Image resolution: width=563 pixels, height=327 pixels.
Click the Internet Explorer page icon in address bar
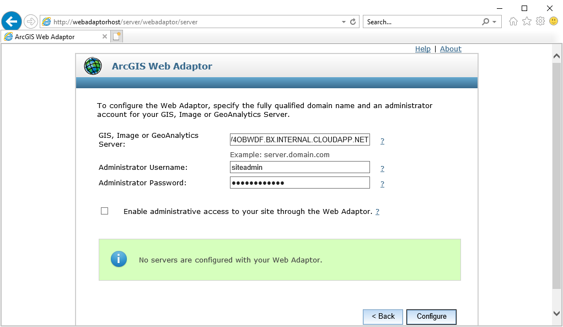coord(47,22)
